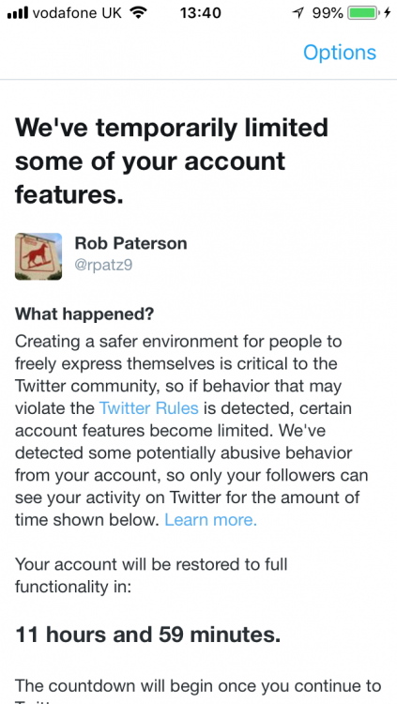Screen dimensions: 397x704
Task: Tap the What happened? subheading
Action: 84,314
